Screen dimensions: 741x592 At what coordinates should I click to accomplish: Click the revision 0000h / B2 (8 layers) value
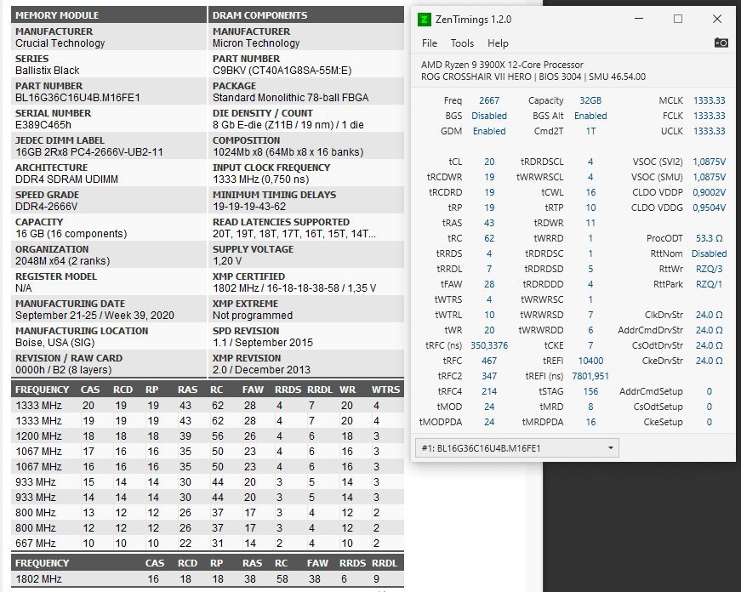(x=63, y=370)
